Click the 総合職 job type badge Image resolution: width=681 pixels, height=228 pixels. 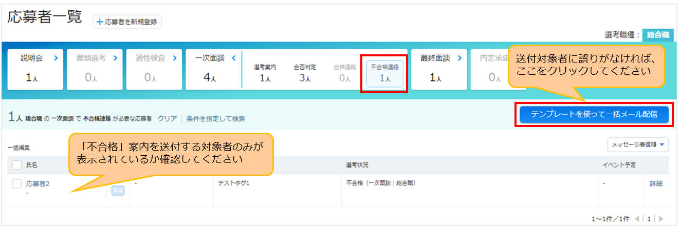point(658,35)
